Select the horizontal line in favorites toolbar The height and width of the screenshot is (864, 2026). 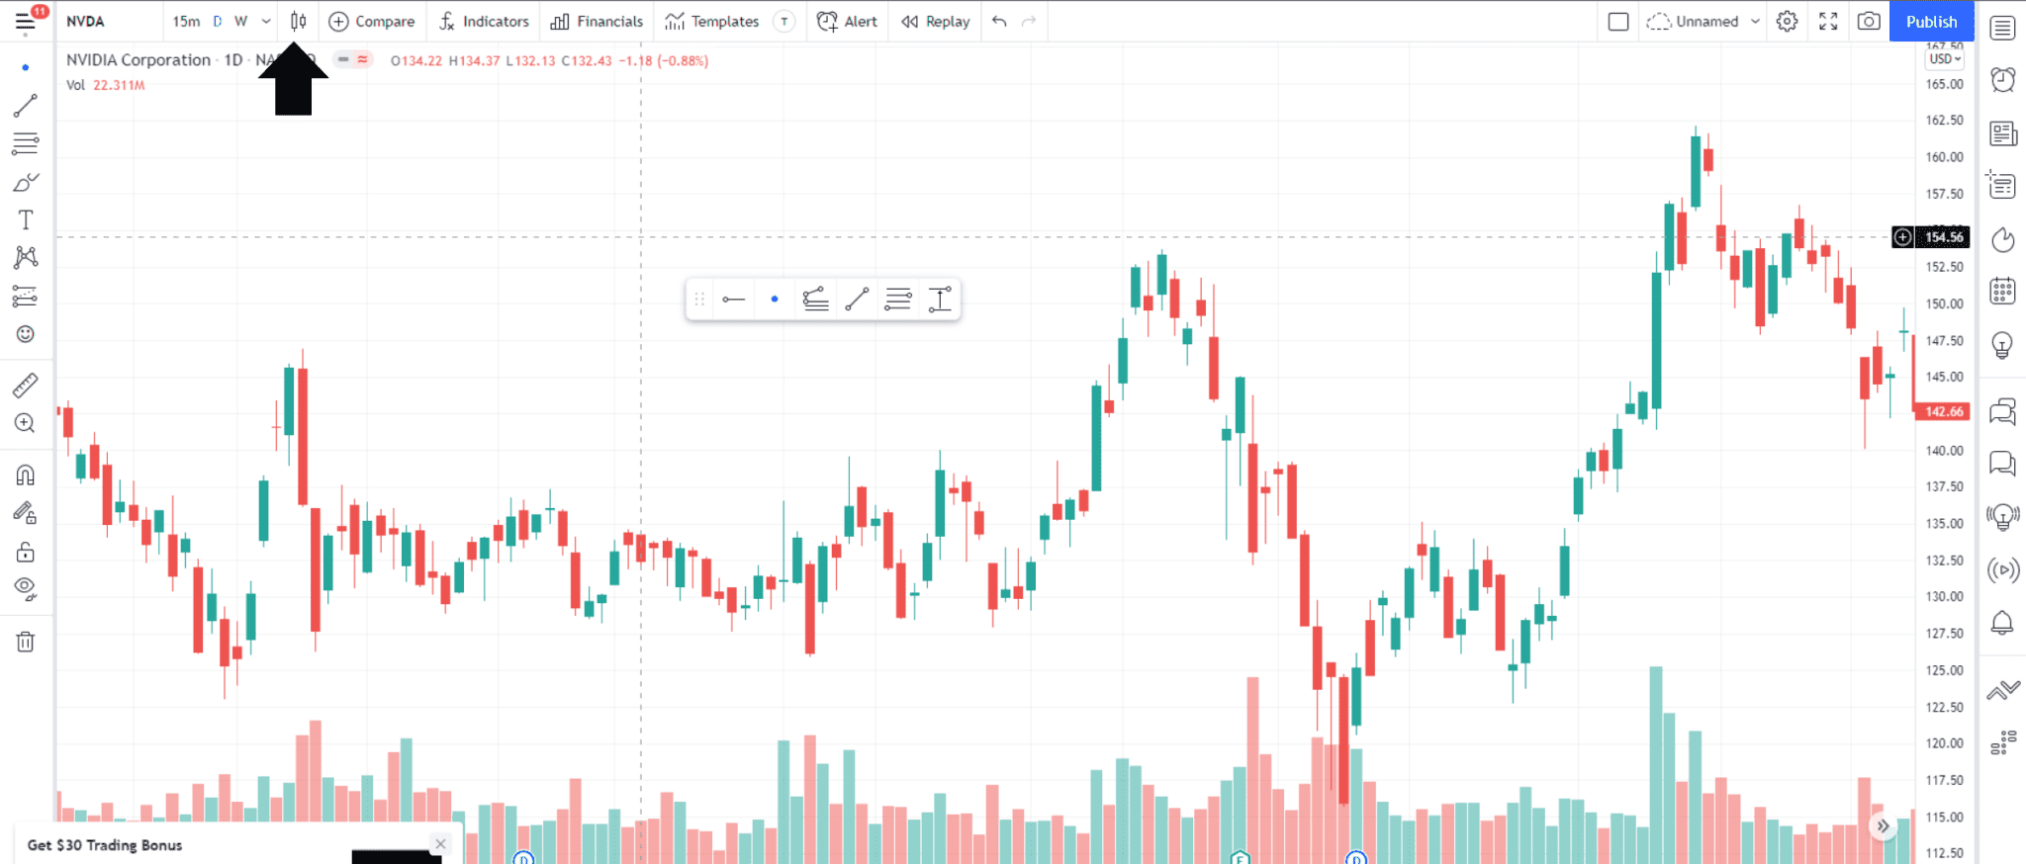733,299
